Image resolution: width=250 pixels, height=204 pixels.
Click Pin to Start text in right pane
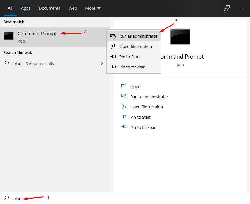[x=140, y=117]
